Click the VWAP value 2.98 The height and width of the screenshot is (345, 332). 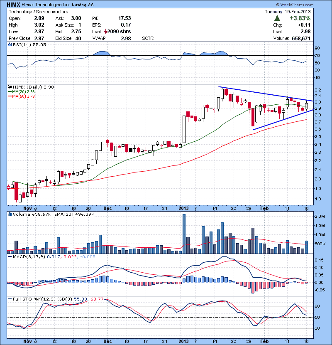pyautogui.click(x=126, y=38)
